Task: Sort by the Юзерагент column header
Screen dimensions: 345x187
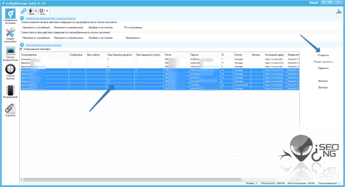Action: 293,55
